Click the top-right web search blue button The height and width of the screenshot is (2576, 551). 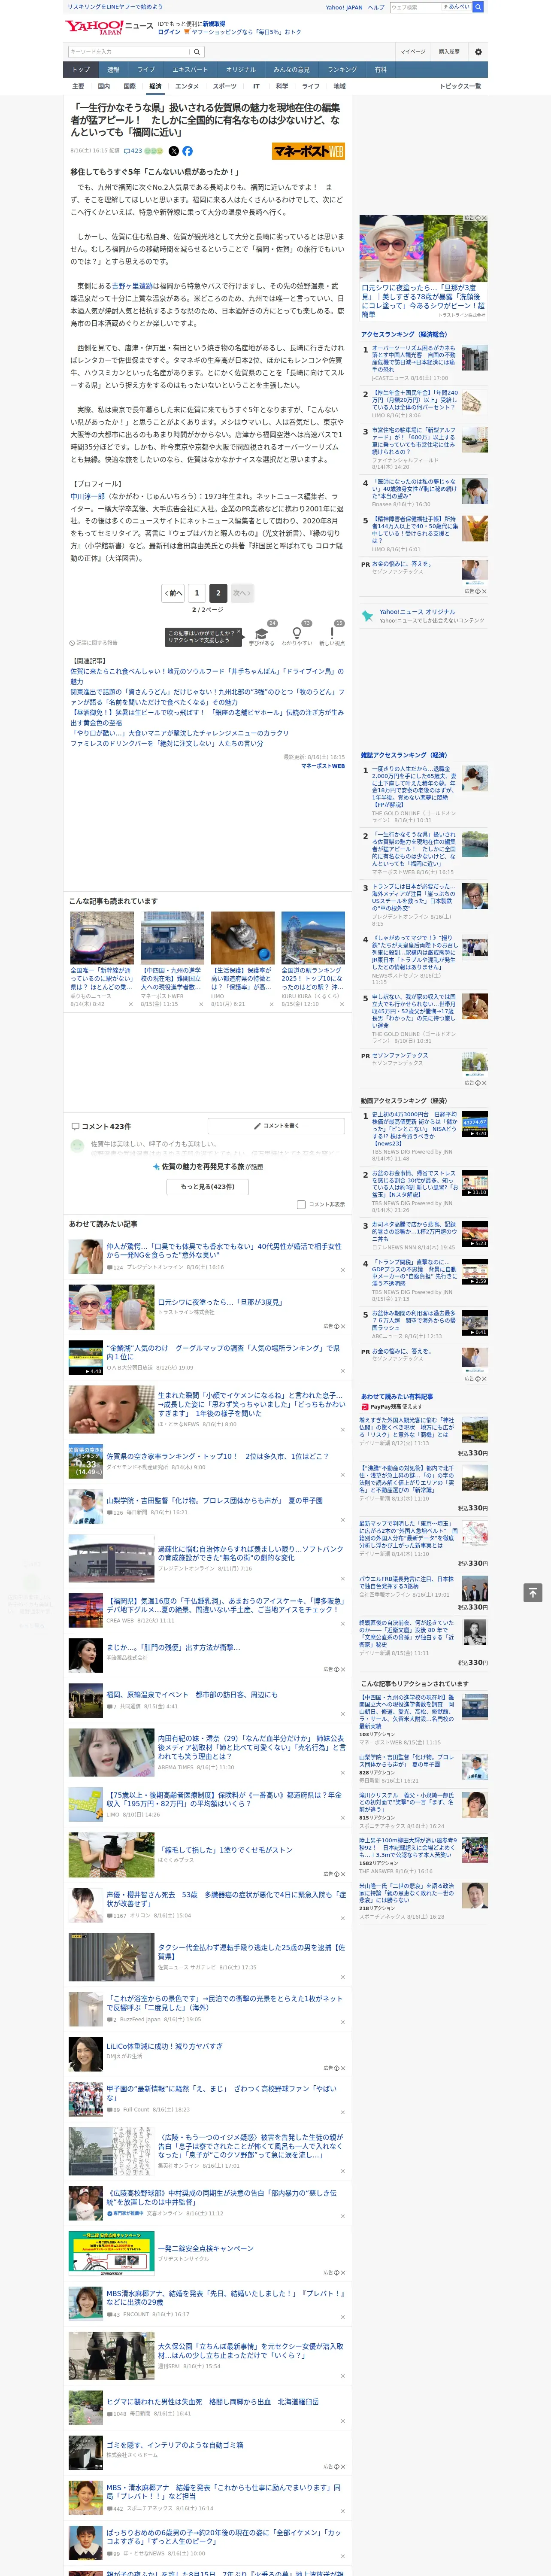(x=478, y=7)
